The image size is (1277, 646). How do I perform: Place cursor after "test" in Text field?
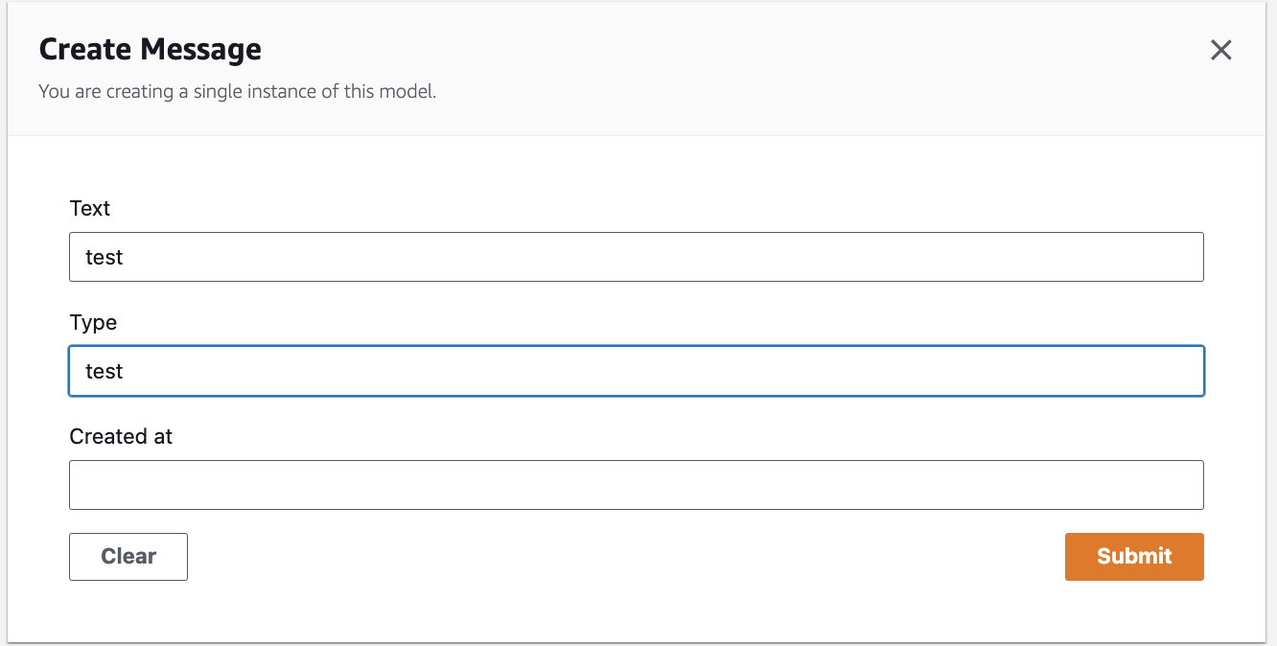[125, 257]
